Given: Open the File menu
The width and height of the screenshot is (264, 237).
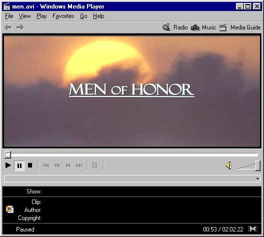Looking at the screenshot, I should (x=9, y=16).
